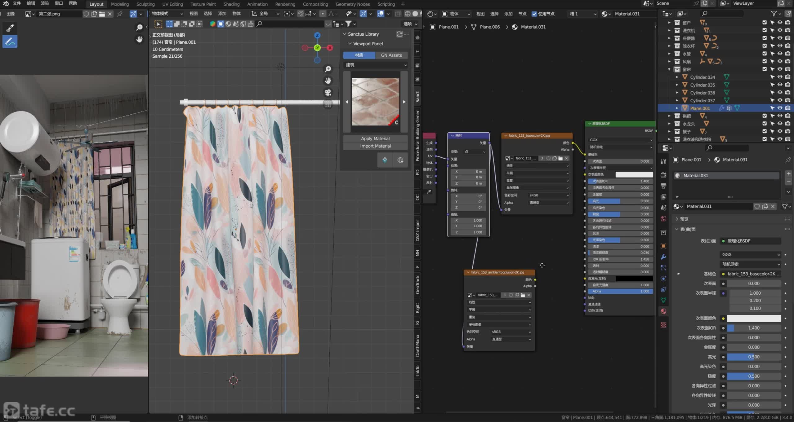Open the 节点 menu in the shader editor
Viewport: 794px width, 422px height.
point(522,14)
